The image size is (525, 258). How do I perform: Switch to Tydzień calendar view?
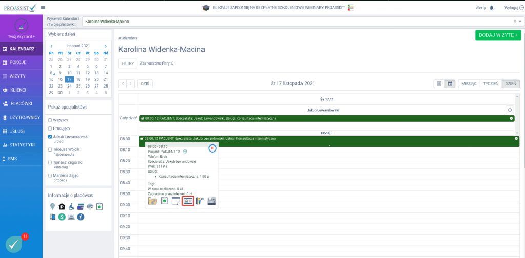(491, 83)
